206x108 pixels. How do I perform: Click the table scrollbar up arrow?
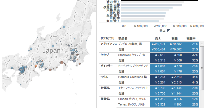pyautogui.click(x=202, y=44)
